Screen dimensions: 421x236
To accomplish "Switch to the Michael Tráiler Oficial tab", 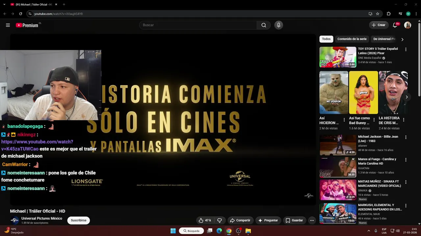I will 34,5.
